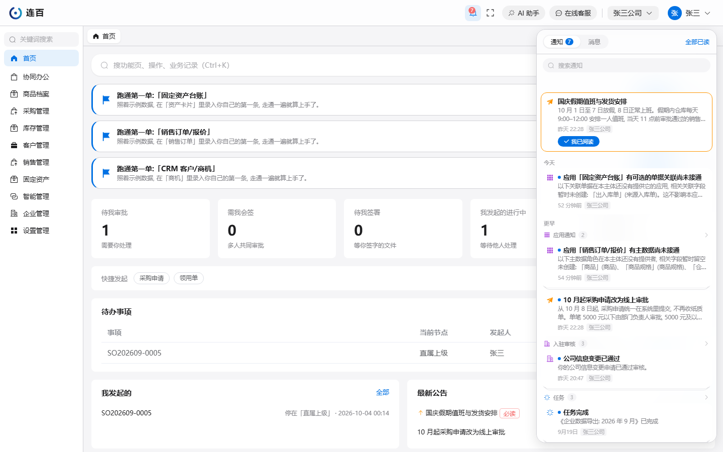Viewport: 723px width, 452px height.
Task: Open the 需我会签 stat card
Action: point(277,229)
